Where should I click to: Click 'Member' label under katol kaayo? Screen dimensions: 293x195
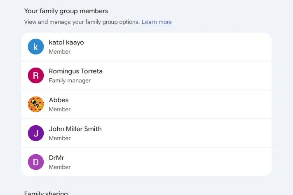pos(60,52)
